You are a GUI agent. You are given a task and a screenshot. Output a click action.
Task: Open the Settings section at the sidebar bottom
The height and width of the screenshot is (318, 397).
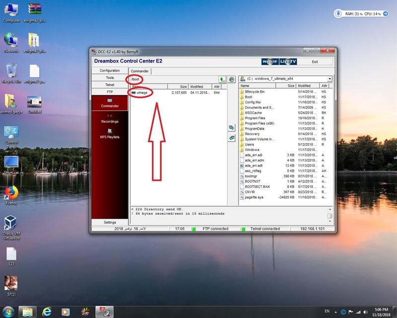(x=110, y=223)
